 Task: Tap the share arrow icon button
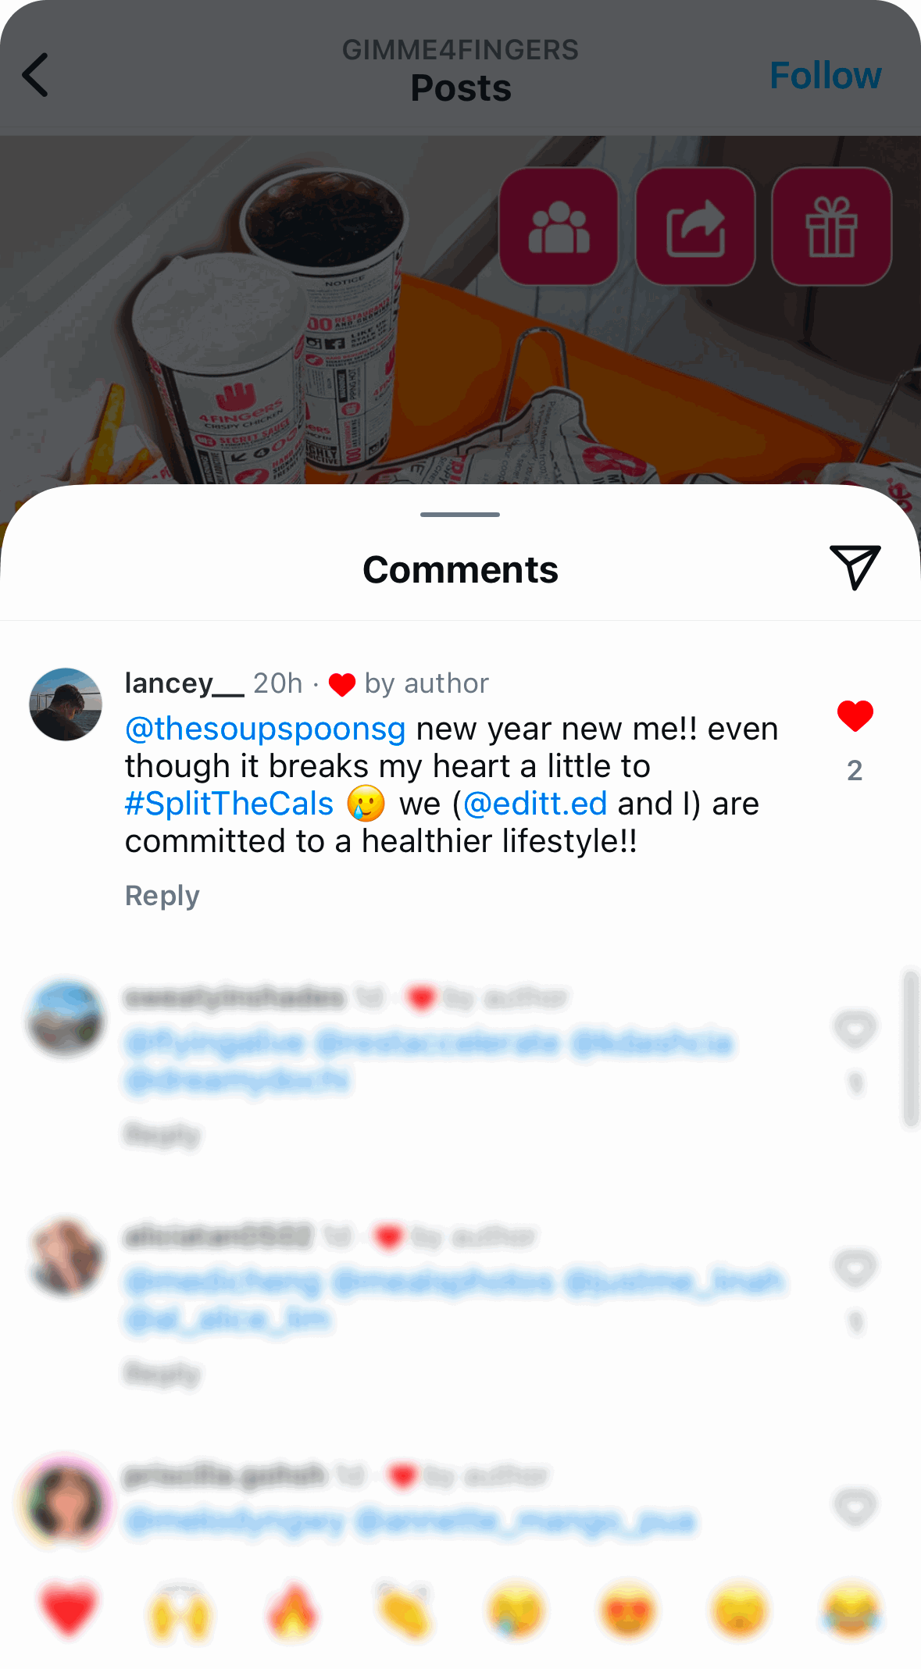(695, 226)
